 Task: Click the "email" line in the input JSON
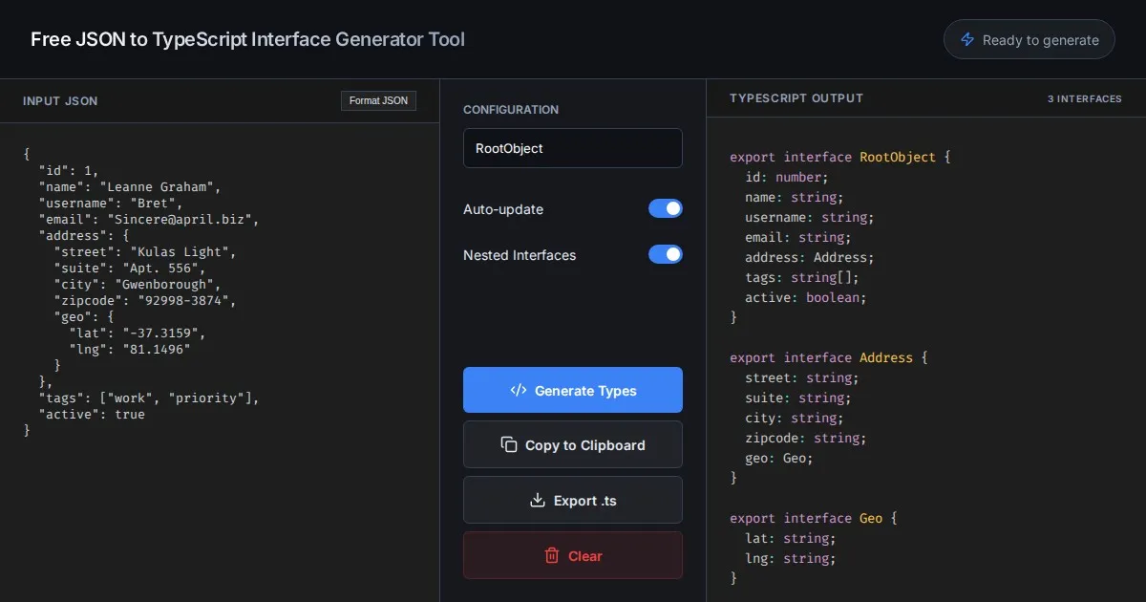[148, 219]
